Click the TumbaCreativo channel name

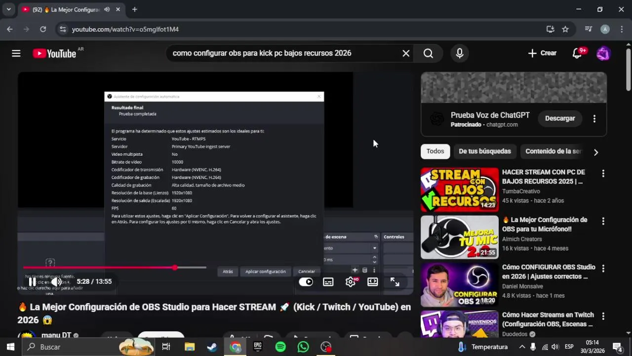click(521, 191)
